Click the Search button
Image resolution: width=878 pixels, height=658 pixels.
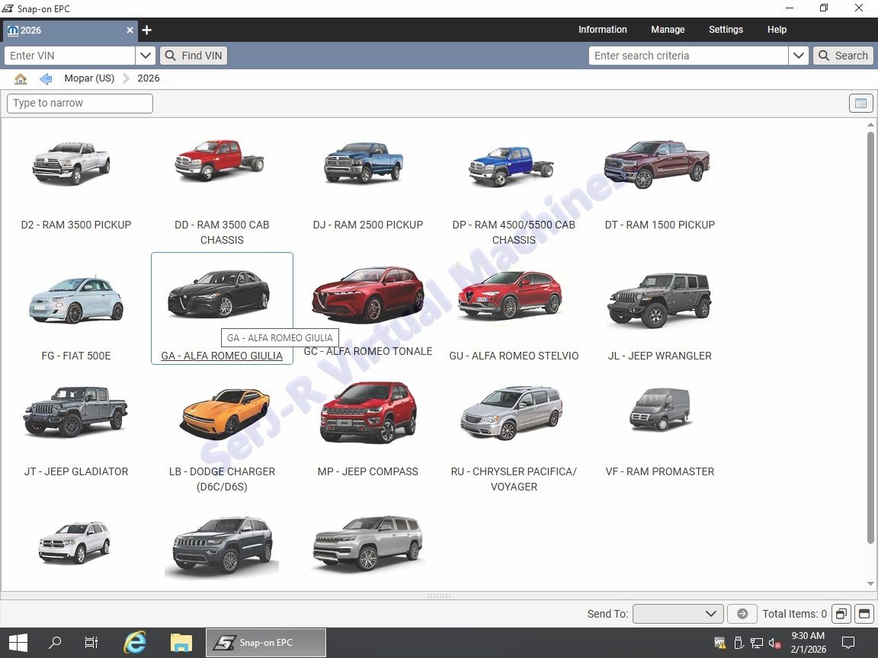click(843, 56)
